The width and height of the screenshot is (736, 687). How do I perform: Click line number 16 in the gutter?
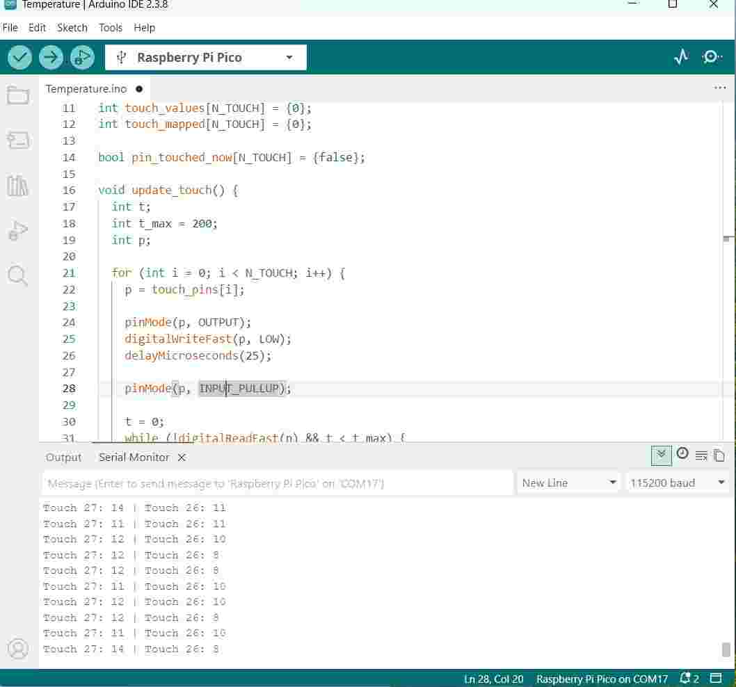69,191
